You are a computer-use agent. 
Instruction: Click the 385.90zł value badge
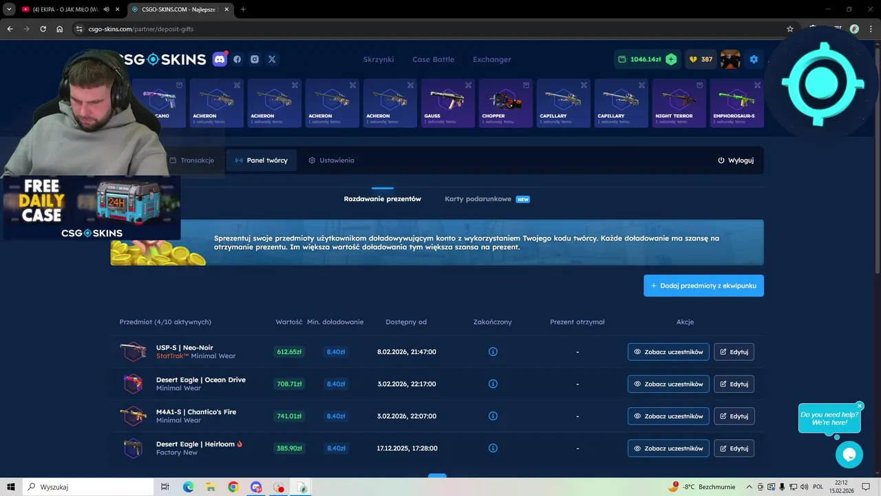289,448
